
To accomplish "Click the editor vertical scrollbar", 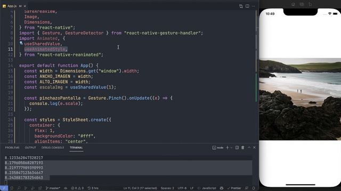I will (257, 56).
